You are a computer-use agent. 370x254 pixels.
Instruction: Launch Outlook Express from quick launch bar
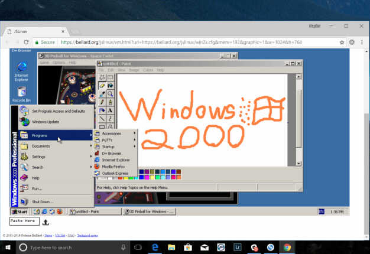(51, 211)
